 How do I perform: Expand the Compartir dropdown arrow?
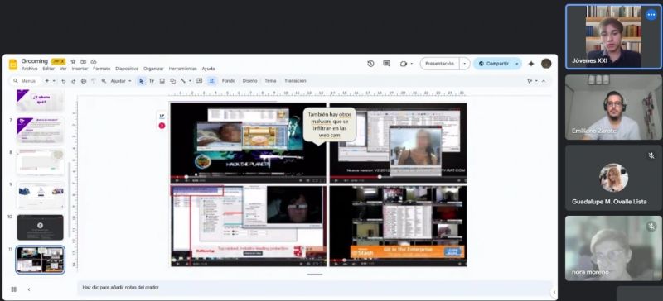pyautogui.click(x=516, y=64)
